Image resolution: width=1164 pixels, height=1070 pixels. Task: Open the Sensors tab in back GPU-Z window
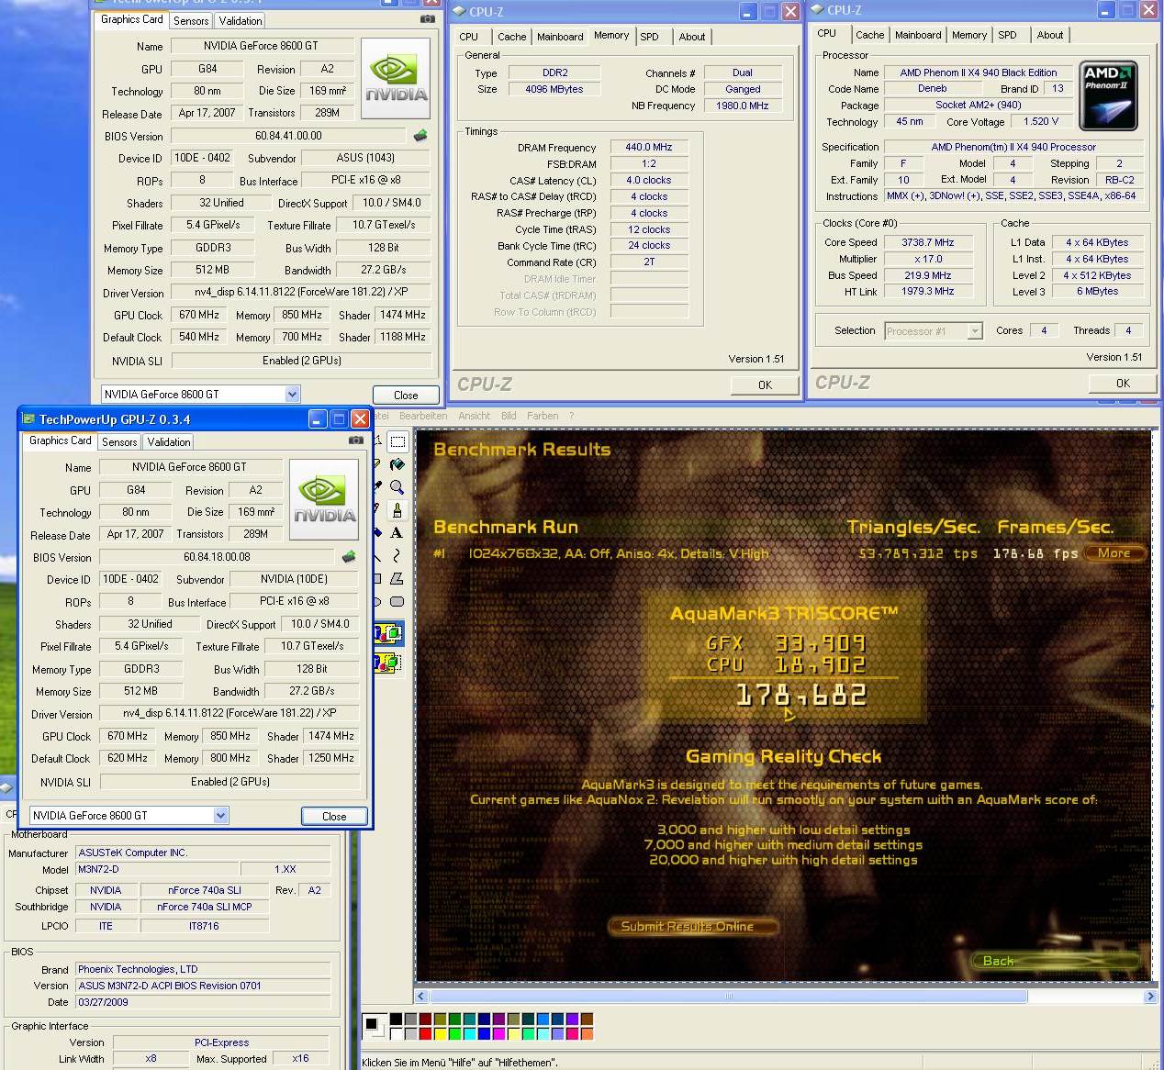pos(191,20)
